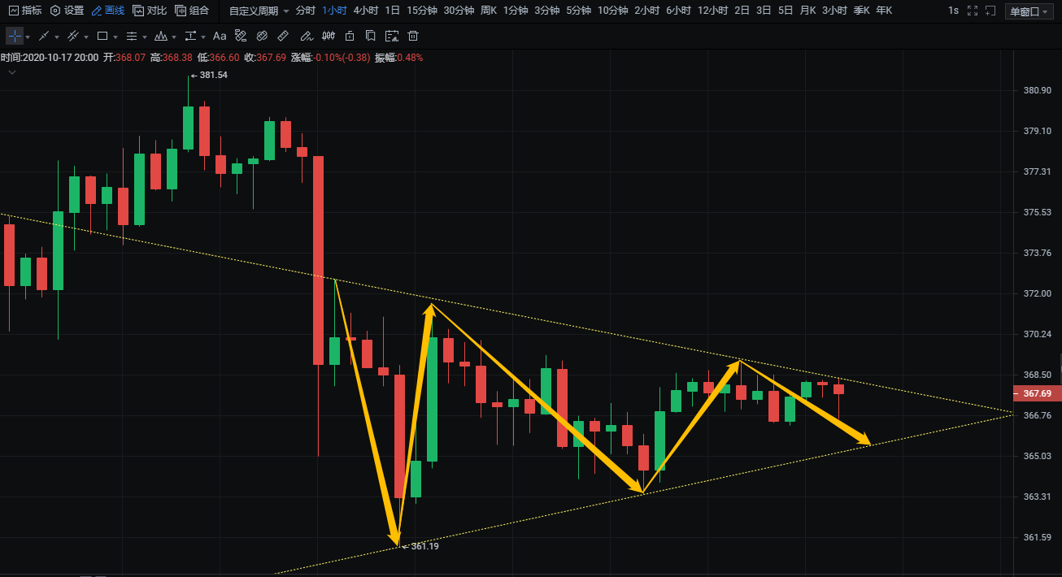Select the text annotation (Aa) tool
The width and height of the screenshot is (1062, 577).
(220, 37)
